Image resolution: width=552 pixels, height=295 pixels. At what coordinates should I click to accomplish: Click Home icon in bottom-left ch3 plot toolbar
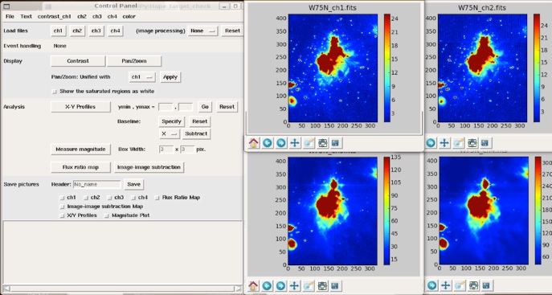click(253, 286)
